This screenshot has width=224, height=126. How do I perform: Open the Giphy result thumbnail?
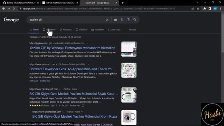(129, 49)
